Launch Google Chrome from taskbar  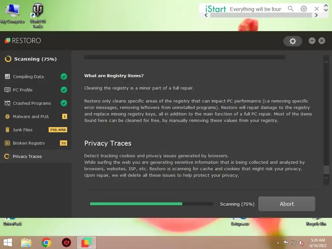[46, 243]
